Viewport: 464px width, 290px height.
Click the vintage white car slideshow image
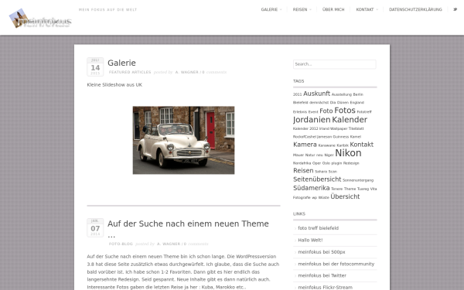point(183,140)
